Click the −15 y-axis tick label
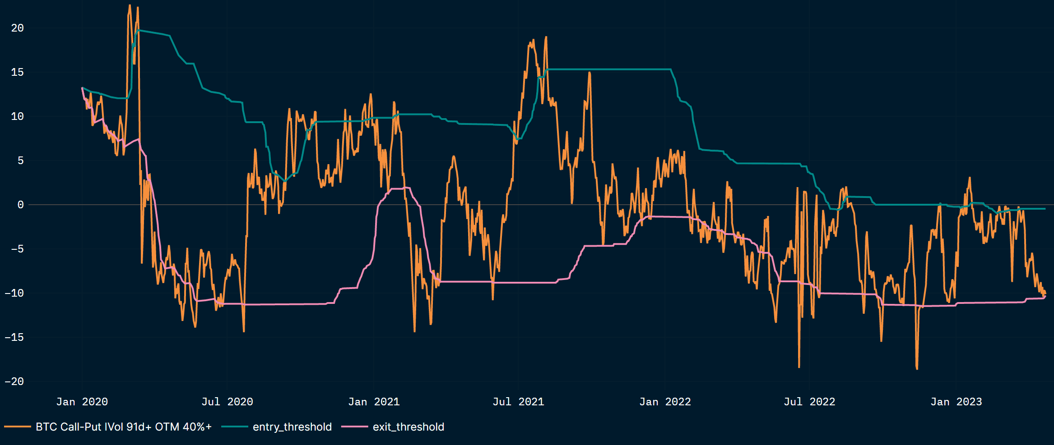Viewport: 1054px width, 445px height. (x=14, y=337)
